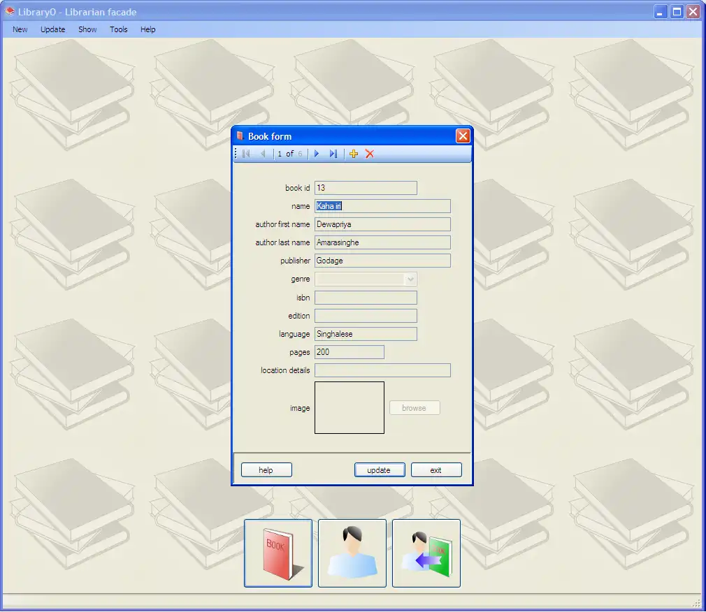Image resolution: width=706 pixels, height=612 pixels.
Task: Add new book with yellow plus icon
Action: (x=354, y=154)
